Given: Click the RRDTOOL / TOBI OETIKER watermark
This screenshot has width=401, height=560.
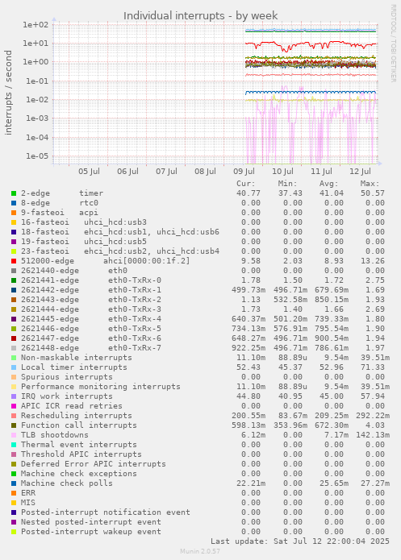Looking at the screenshot, I should pyautogui.click(x=393, y=44).
